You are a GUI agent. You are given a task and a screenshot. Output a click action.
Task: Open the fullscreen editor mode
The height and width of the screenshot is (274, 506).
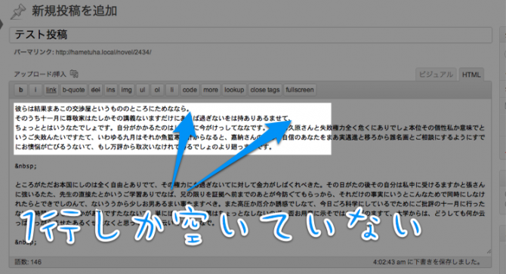click(300, 90)
